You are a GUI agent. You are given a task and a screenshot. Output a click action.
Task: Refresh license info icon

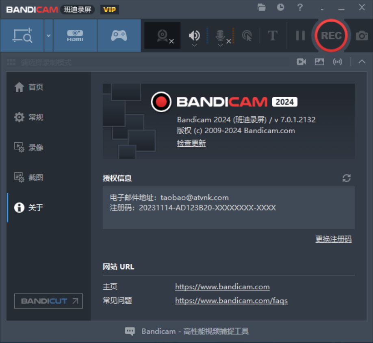point(346,178)
